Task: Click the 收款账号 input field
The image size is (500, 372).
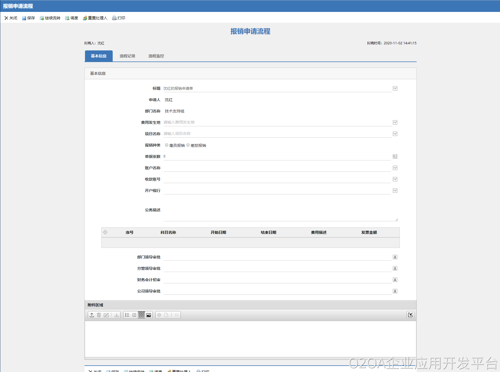Action: 277,179
